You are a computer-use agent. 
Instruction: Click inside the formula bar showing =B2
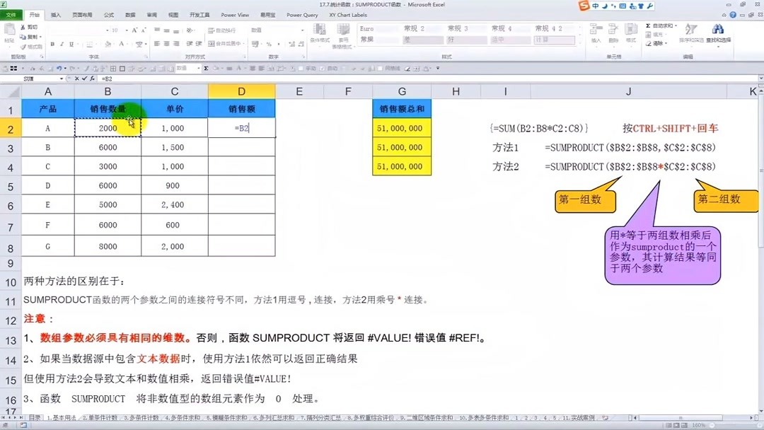click(x=141, y=79)
